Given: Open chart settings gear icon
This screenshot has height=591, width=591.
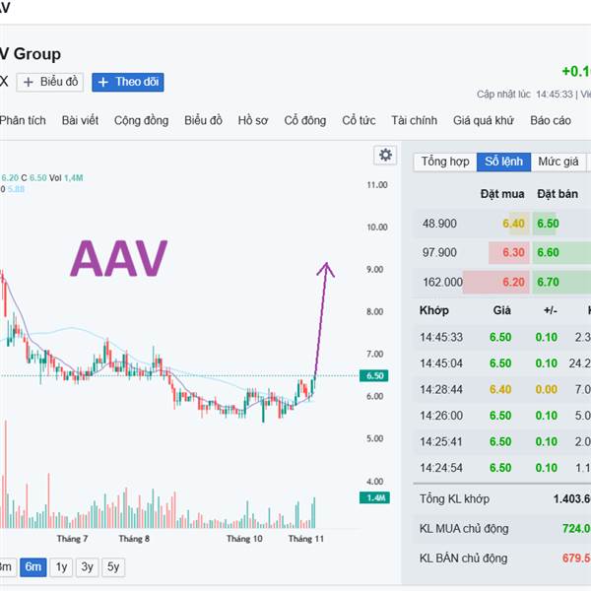Looking at the screenshot, I should pos(385,156).
